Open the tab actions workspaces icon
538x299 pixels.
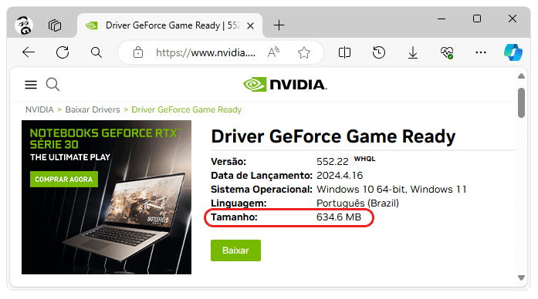[x=55, y=25]
